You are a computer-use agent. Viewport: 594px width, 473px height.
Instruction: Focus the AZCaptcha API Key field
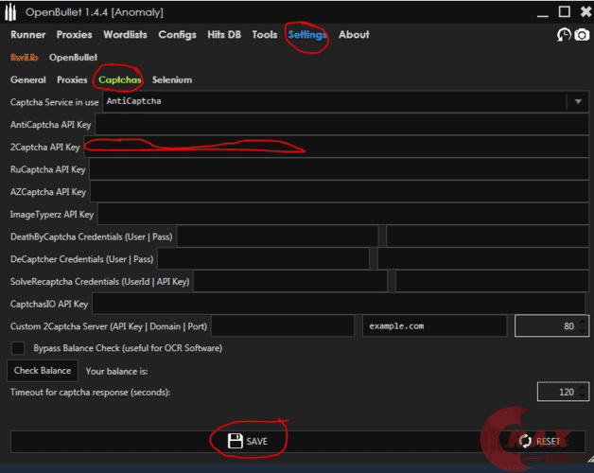[340, 192]
